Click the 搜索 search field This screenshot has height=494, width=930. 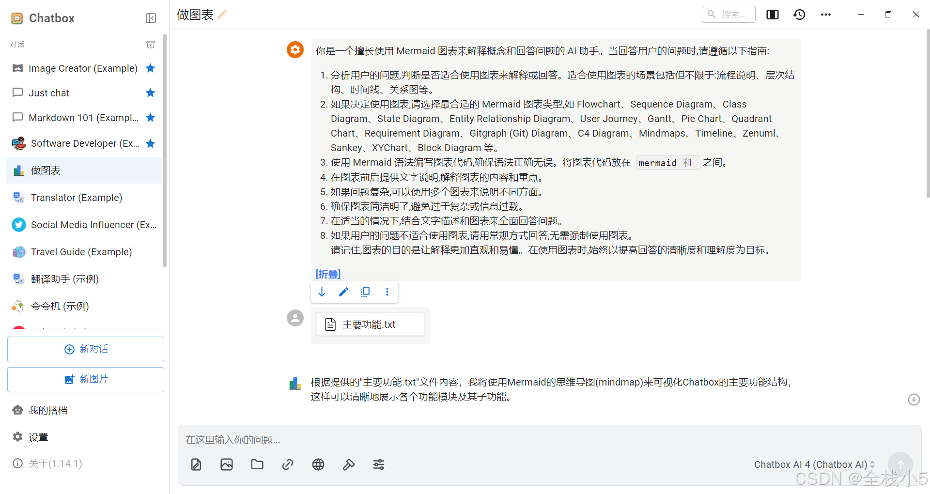(x=728, y=15)
